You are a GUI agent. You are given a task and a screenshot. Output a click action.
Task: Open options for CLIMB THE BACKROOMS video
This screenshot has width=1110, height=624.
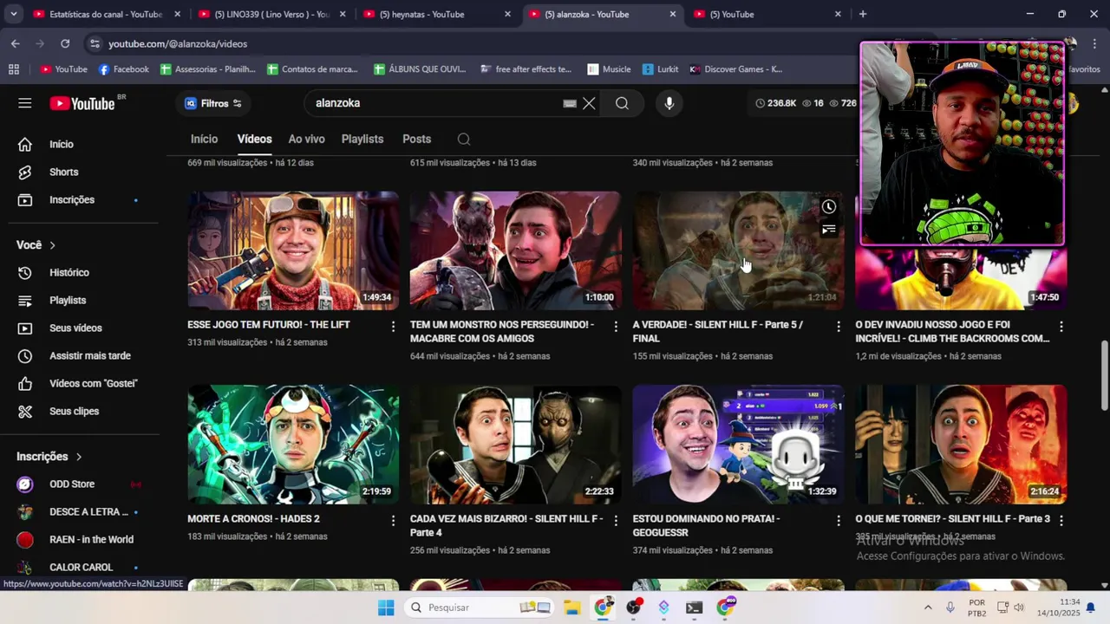pyautogui.click(x=1061, y=326)
